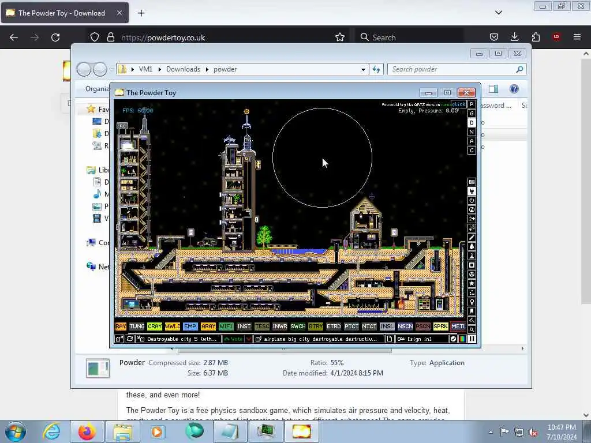
Task: Switch to display mode G
Action: 472,114
